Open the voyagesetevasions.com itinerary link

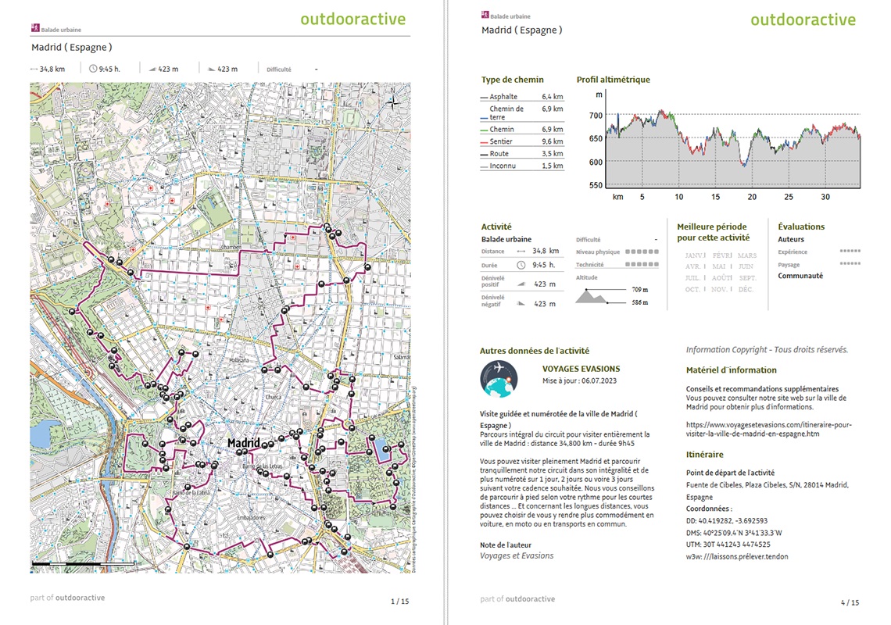click(x=769, y=429)
